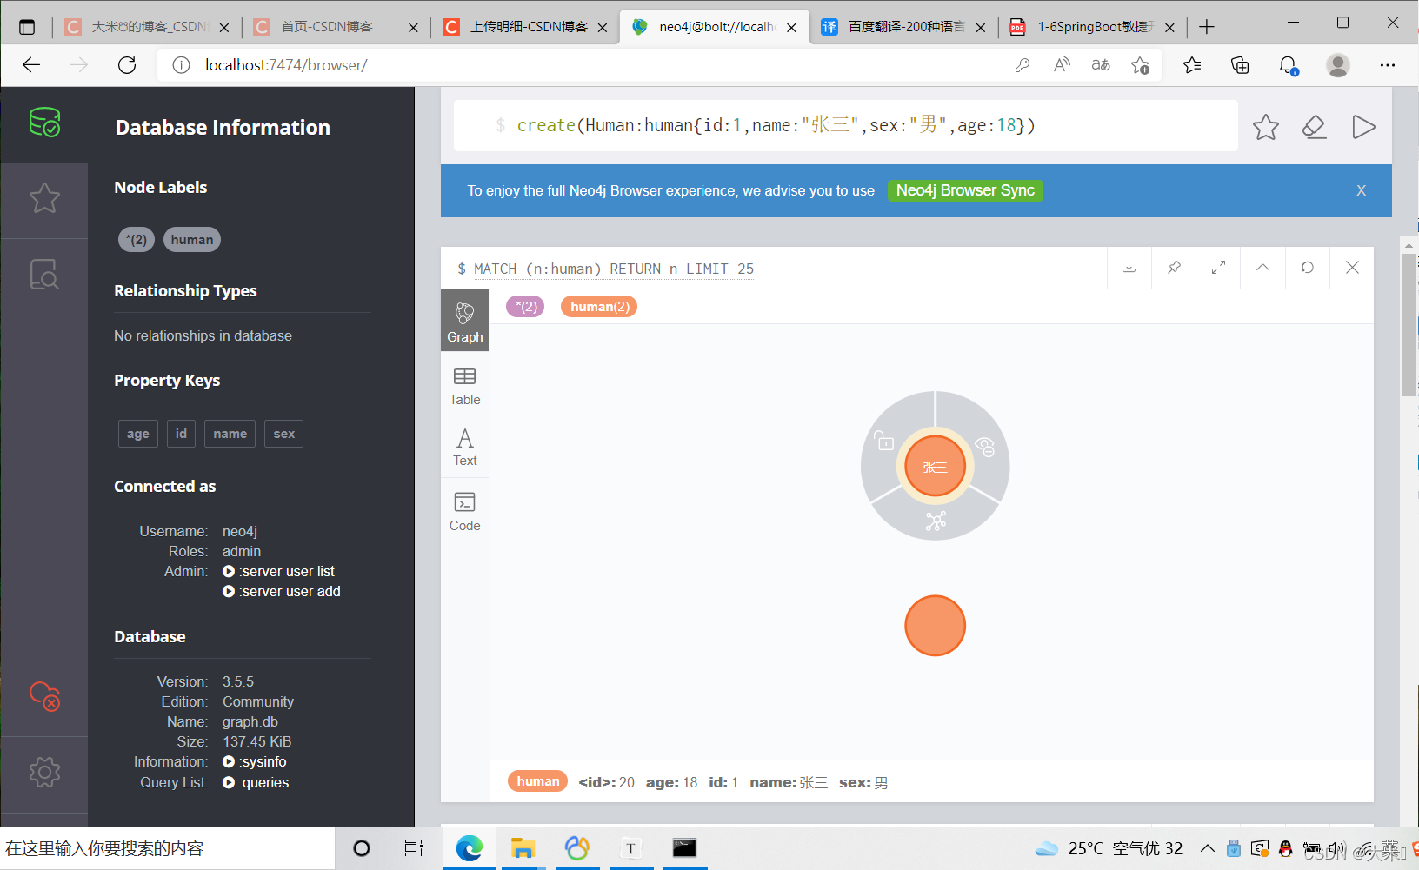Click the page vertical scrollbar thumb
The width and height of the screenshot is (1419, 870).
(x=1409, y=325)
